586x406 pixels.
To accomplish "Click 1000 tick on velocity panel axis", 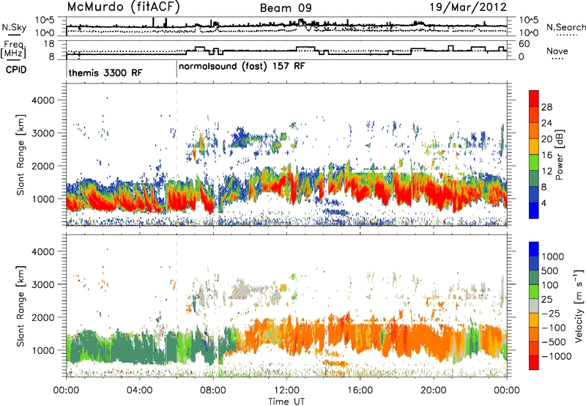I will click(42, 350).
